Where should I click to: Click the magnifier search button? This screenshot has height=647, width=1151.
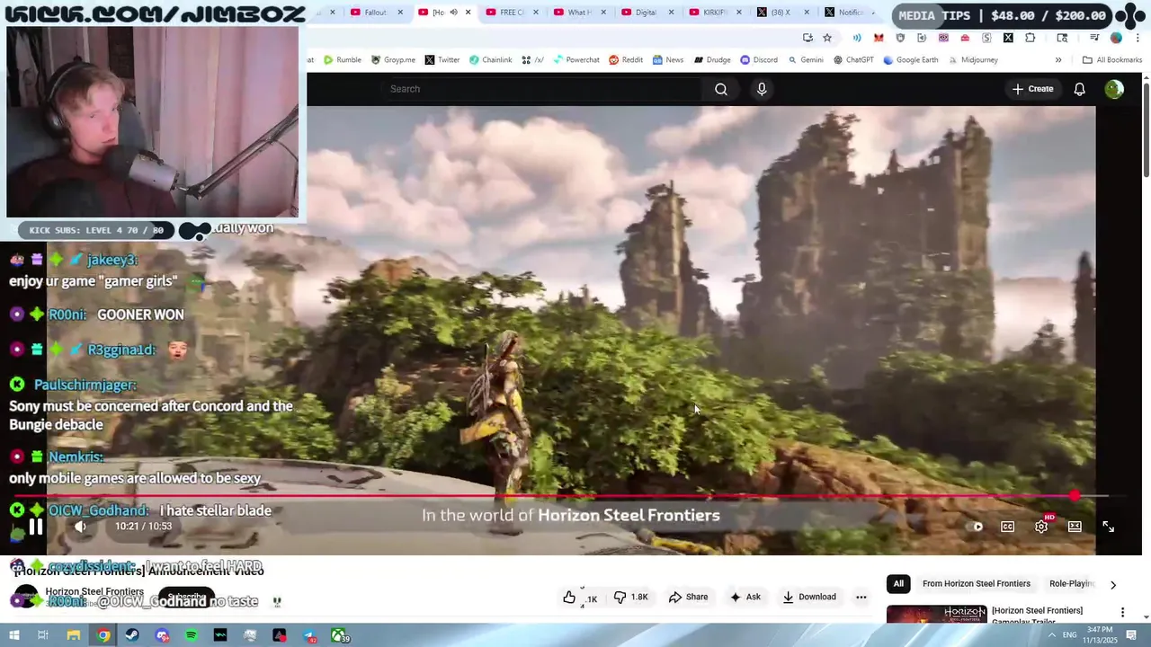(x=721, y=89)
